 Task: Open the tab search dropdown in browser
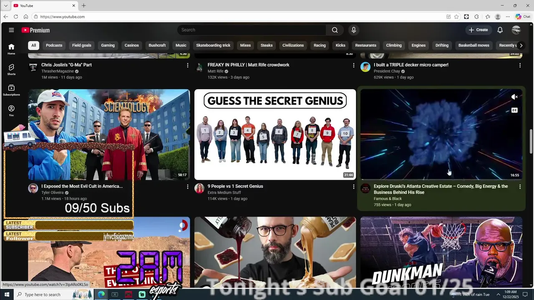5,5
